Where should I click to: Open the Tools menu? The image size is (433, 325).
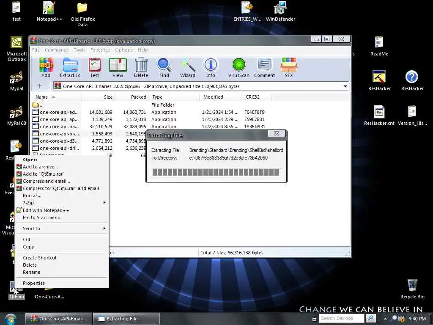pos(79,50)
